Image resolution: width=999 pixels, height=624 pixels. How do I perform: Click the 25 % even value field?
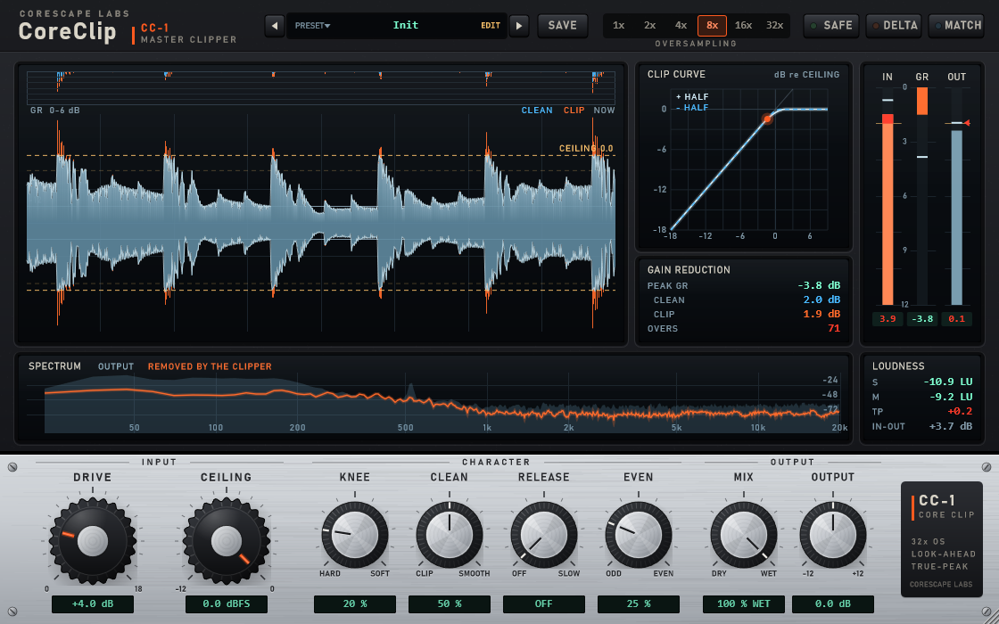pyautogui.click(x=639, y=603)
